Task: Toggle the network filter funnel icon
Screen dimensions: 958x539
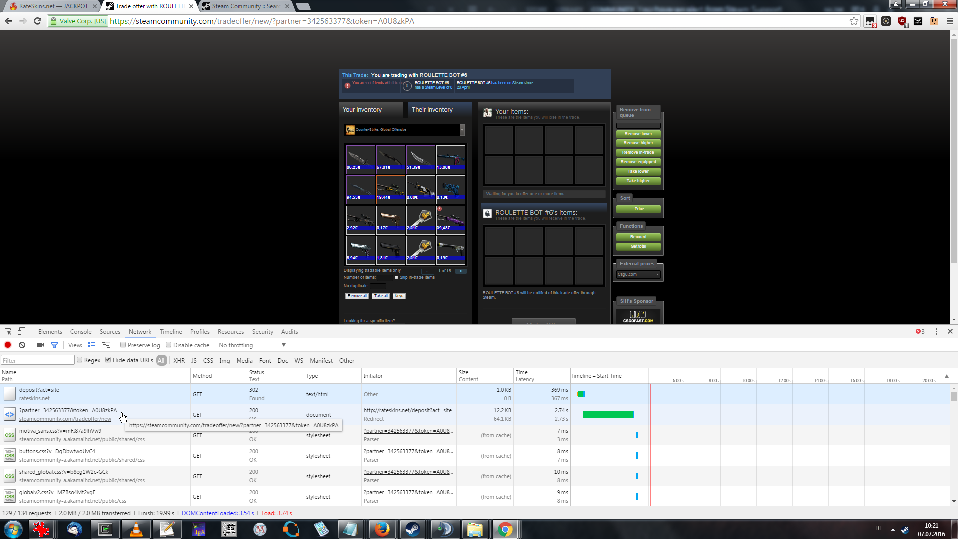Action: (x=54, y=345)
